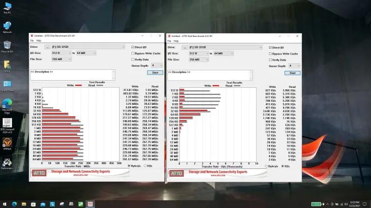The height and width of the screenshot is (208, 371).
Task: Launch SPECviewperf desktop shortcut
Action: 7,125
